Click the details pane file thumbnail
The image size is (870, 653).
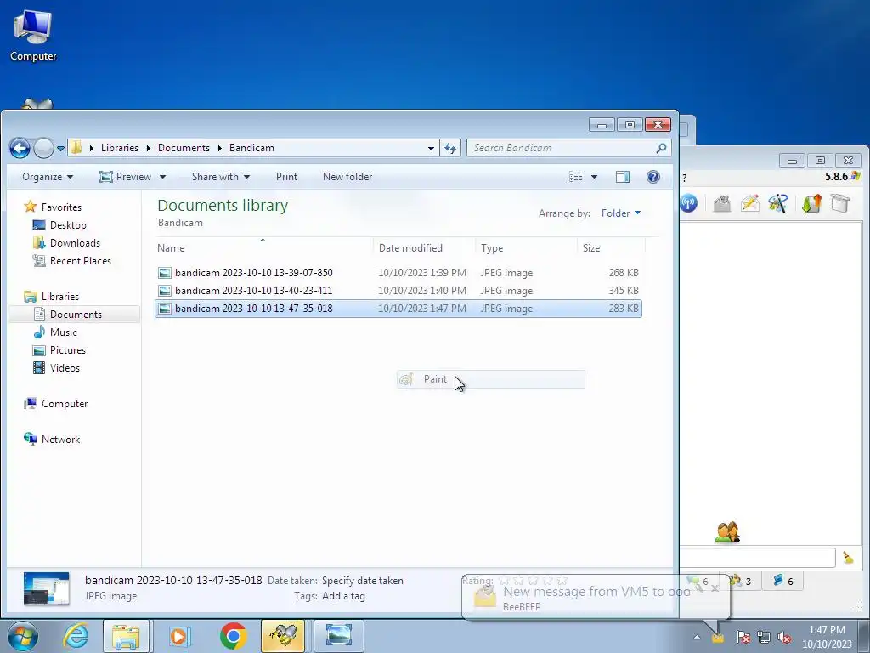(47, 588)
